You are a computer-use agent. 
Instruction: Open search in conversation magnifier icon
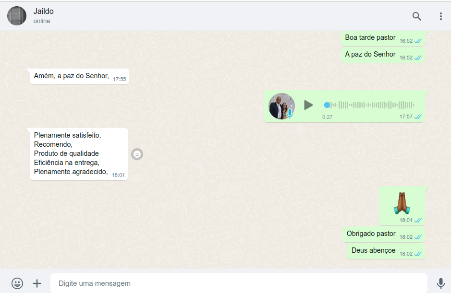(416, 16)
